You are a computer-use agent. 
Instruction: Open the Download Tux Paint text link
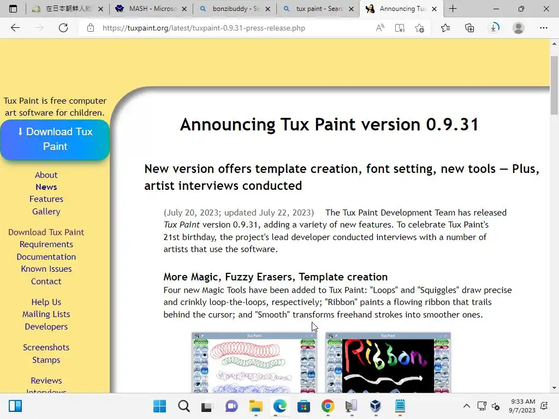[x=46, y=232]
